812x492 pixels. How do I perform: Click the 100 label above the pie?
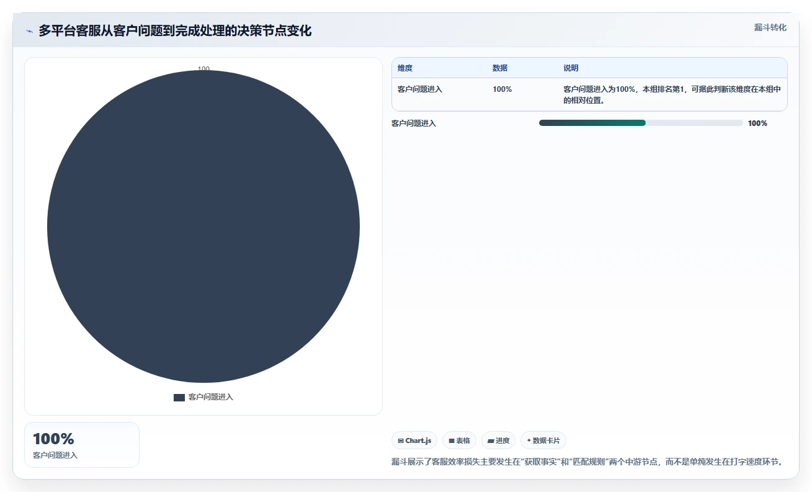coord(203,69)
